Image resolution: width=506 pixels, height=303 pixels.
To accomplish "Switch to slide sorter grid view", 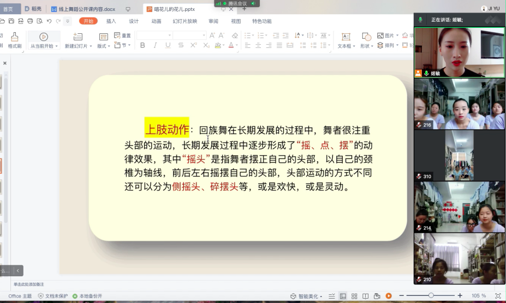I will coord(354,296).
